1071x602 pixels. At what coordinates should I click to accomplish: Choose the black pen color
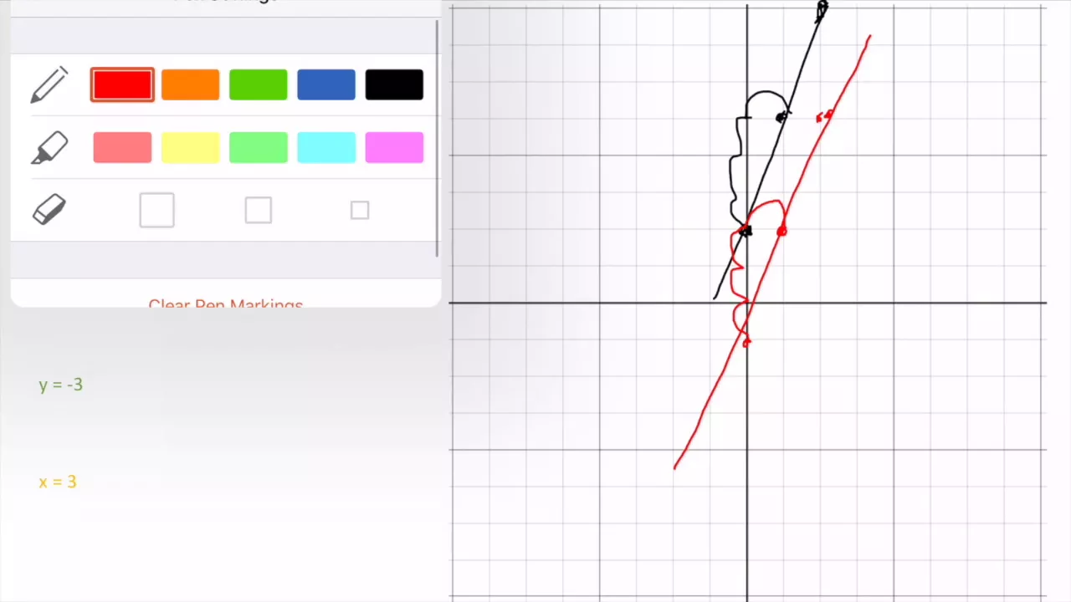coord(394,85)
